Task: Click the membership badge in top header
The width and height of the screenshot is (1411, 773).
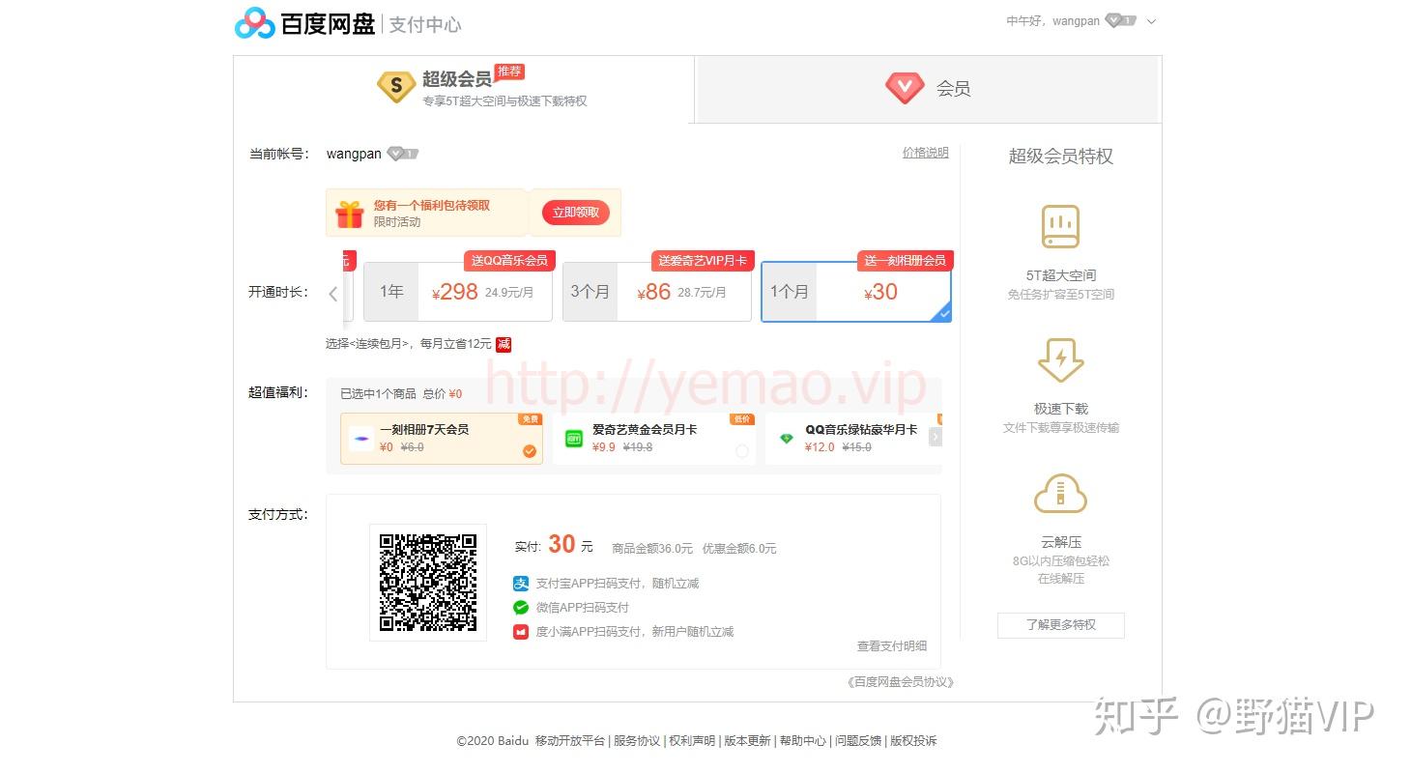Action: (x=1120, y=20)
